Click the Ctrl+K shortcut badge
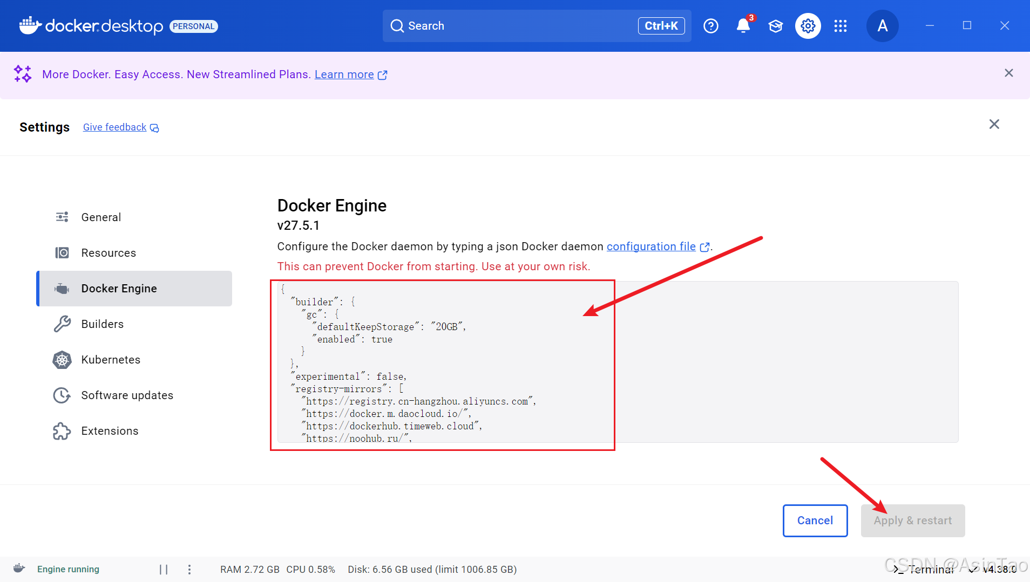Viewport: 1030px width, 582px height. coord(661,26)
